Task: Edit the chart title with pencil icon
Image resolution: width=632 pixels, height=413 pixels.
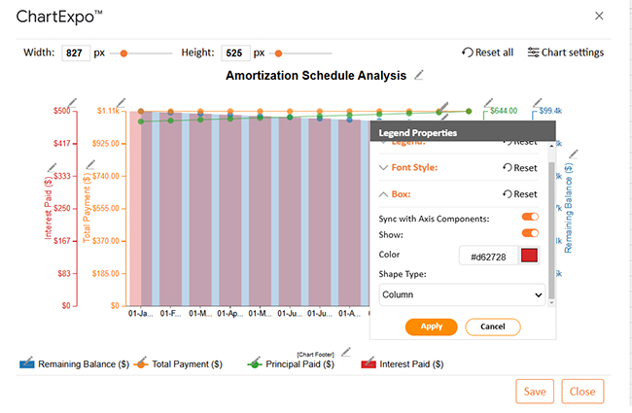Action: 419,75
